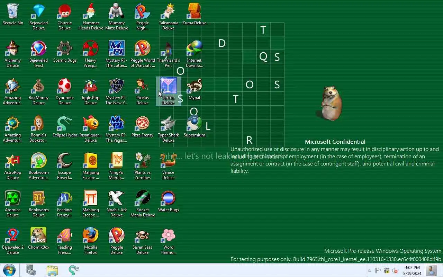The width and height of the screenshot is (443, 277).
Task: Select the AstroPop Deluxe icon
Action: pos(13,166)
